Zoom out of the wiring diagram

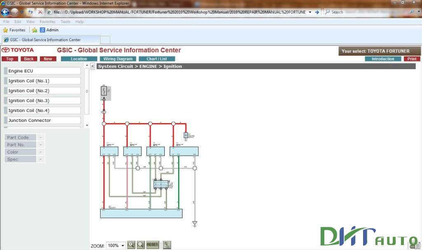pyautogui.click(x=141, y=245)
